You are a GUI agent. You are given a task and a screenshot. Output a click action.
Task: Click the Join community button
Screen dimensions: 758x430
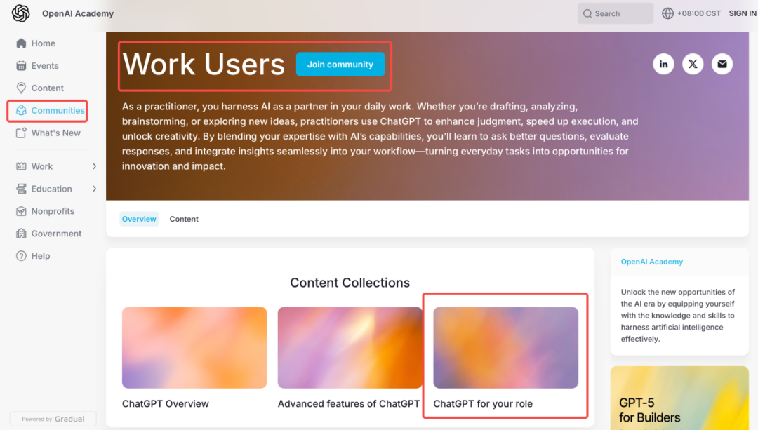tap(340, 65)
